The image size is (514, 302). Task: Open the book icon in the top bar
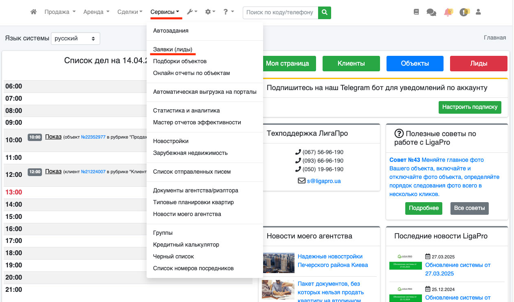(416, 12)
